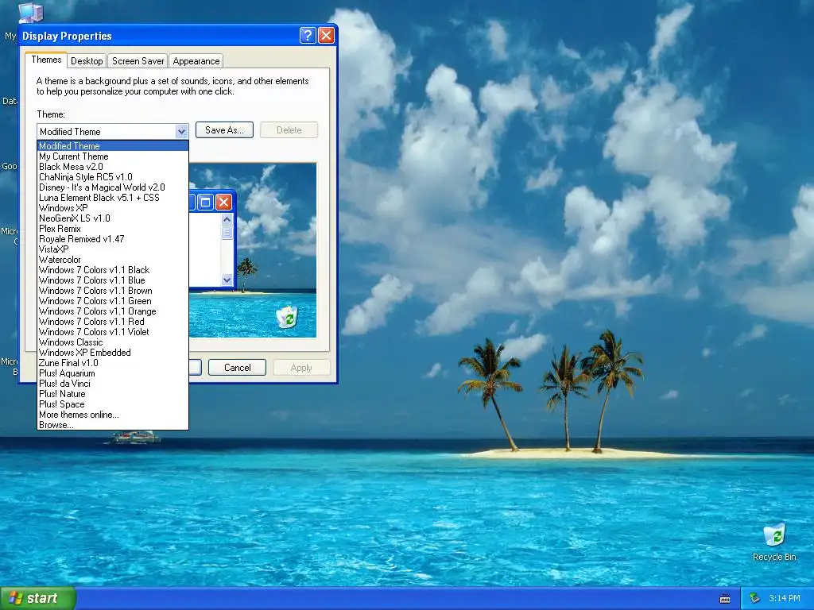Click the preview window's maximize icon
The image size is (814, 610).
[x=206, y=202]
